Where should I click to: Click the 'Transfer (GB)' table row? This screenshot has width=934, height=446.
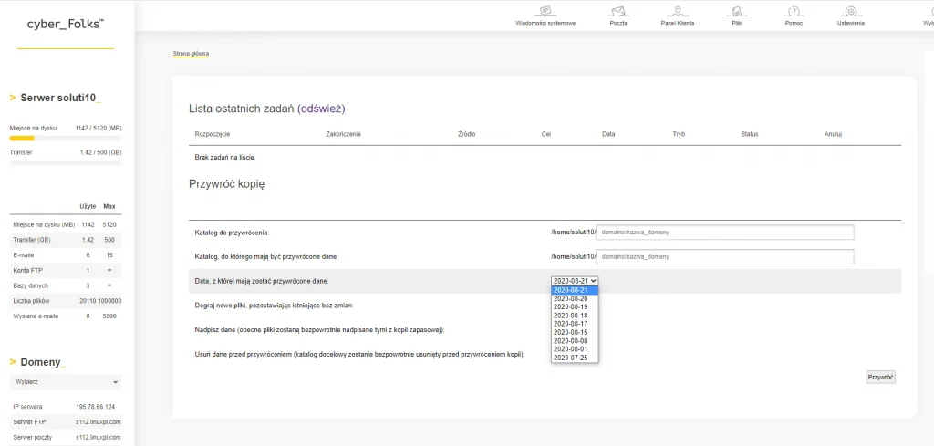[66, 240]
